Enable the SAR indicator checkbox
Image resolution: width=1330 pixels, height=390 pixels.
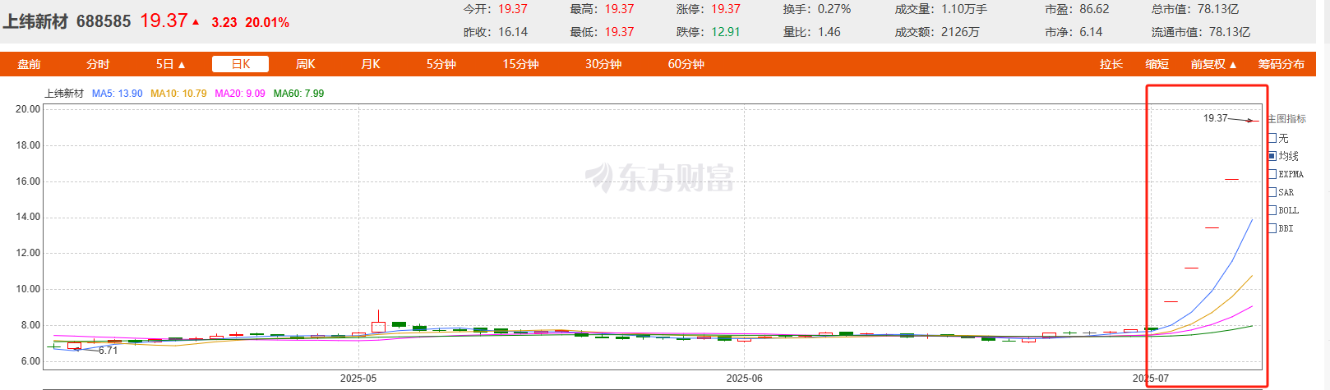point(1272,192)
